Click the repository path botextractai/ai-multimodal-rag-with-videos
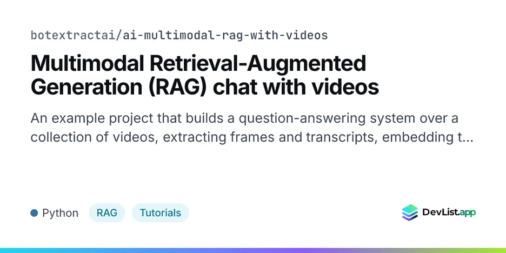The image size is (506, 253). click(x=179, y=35)
